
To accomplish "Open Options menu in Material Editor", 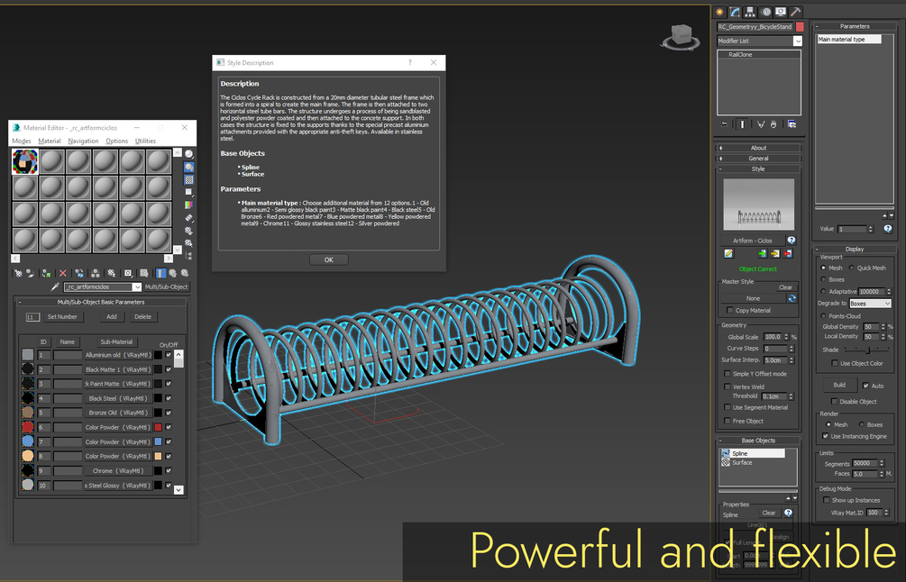I will coord(116,141).
